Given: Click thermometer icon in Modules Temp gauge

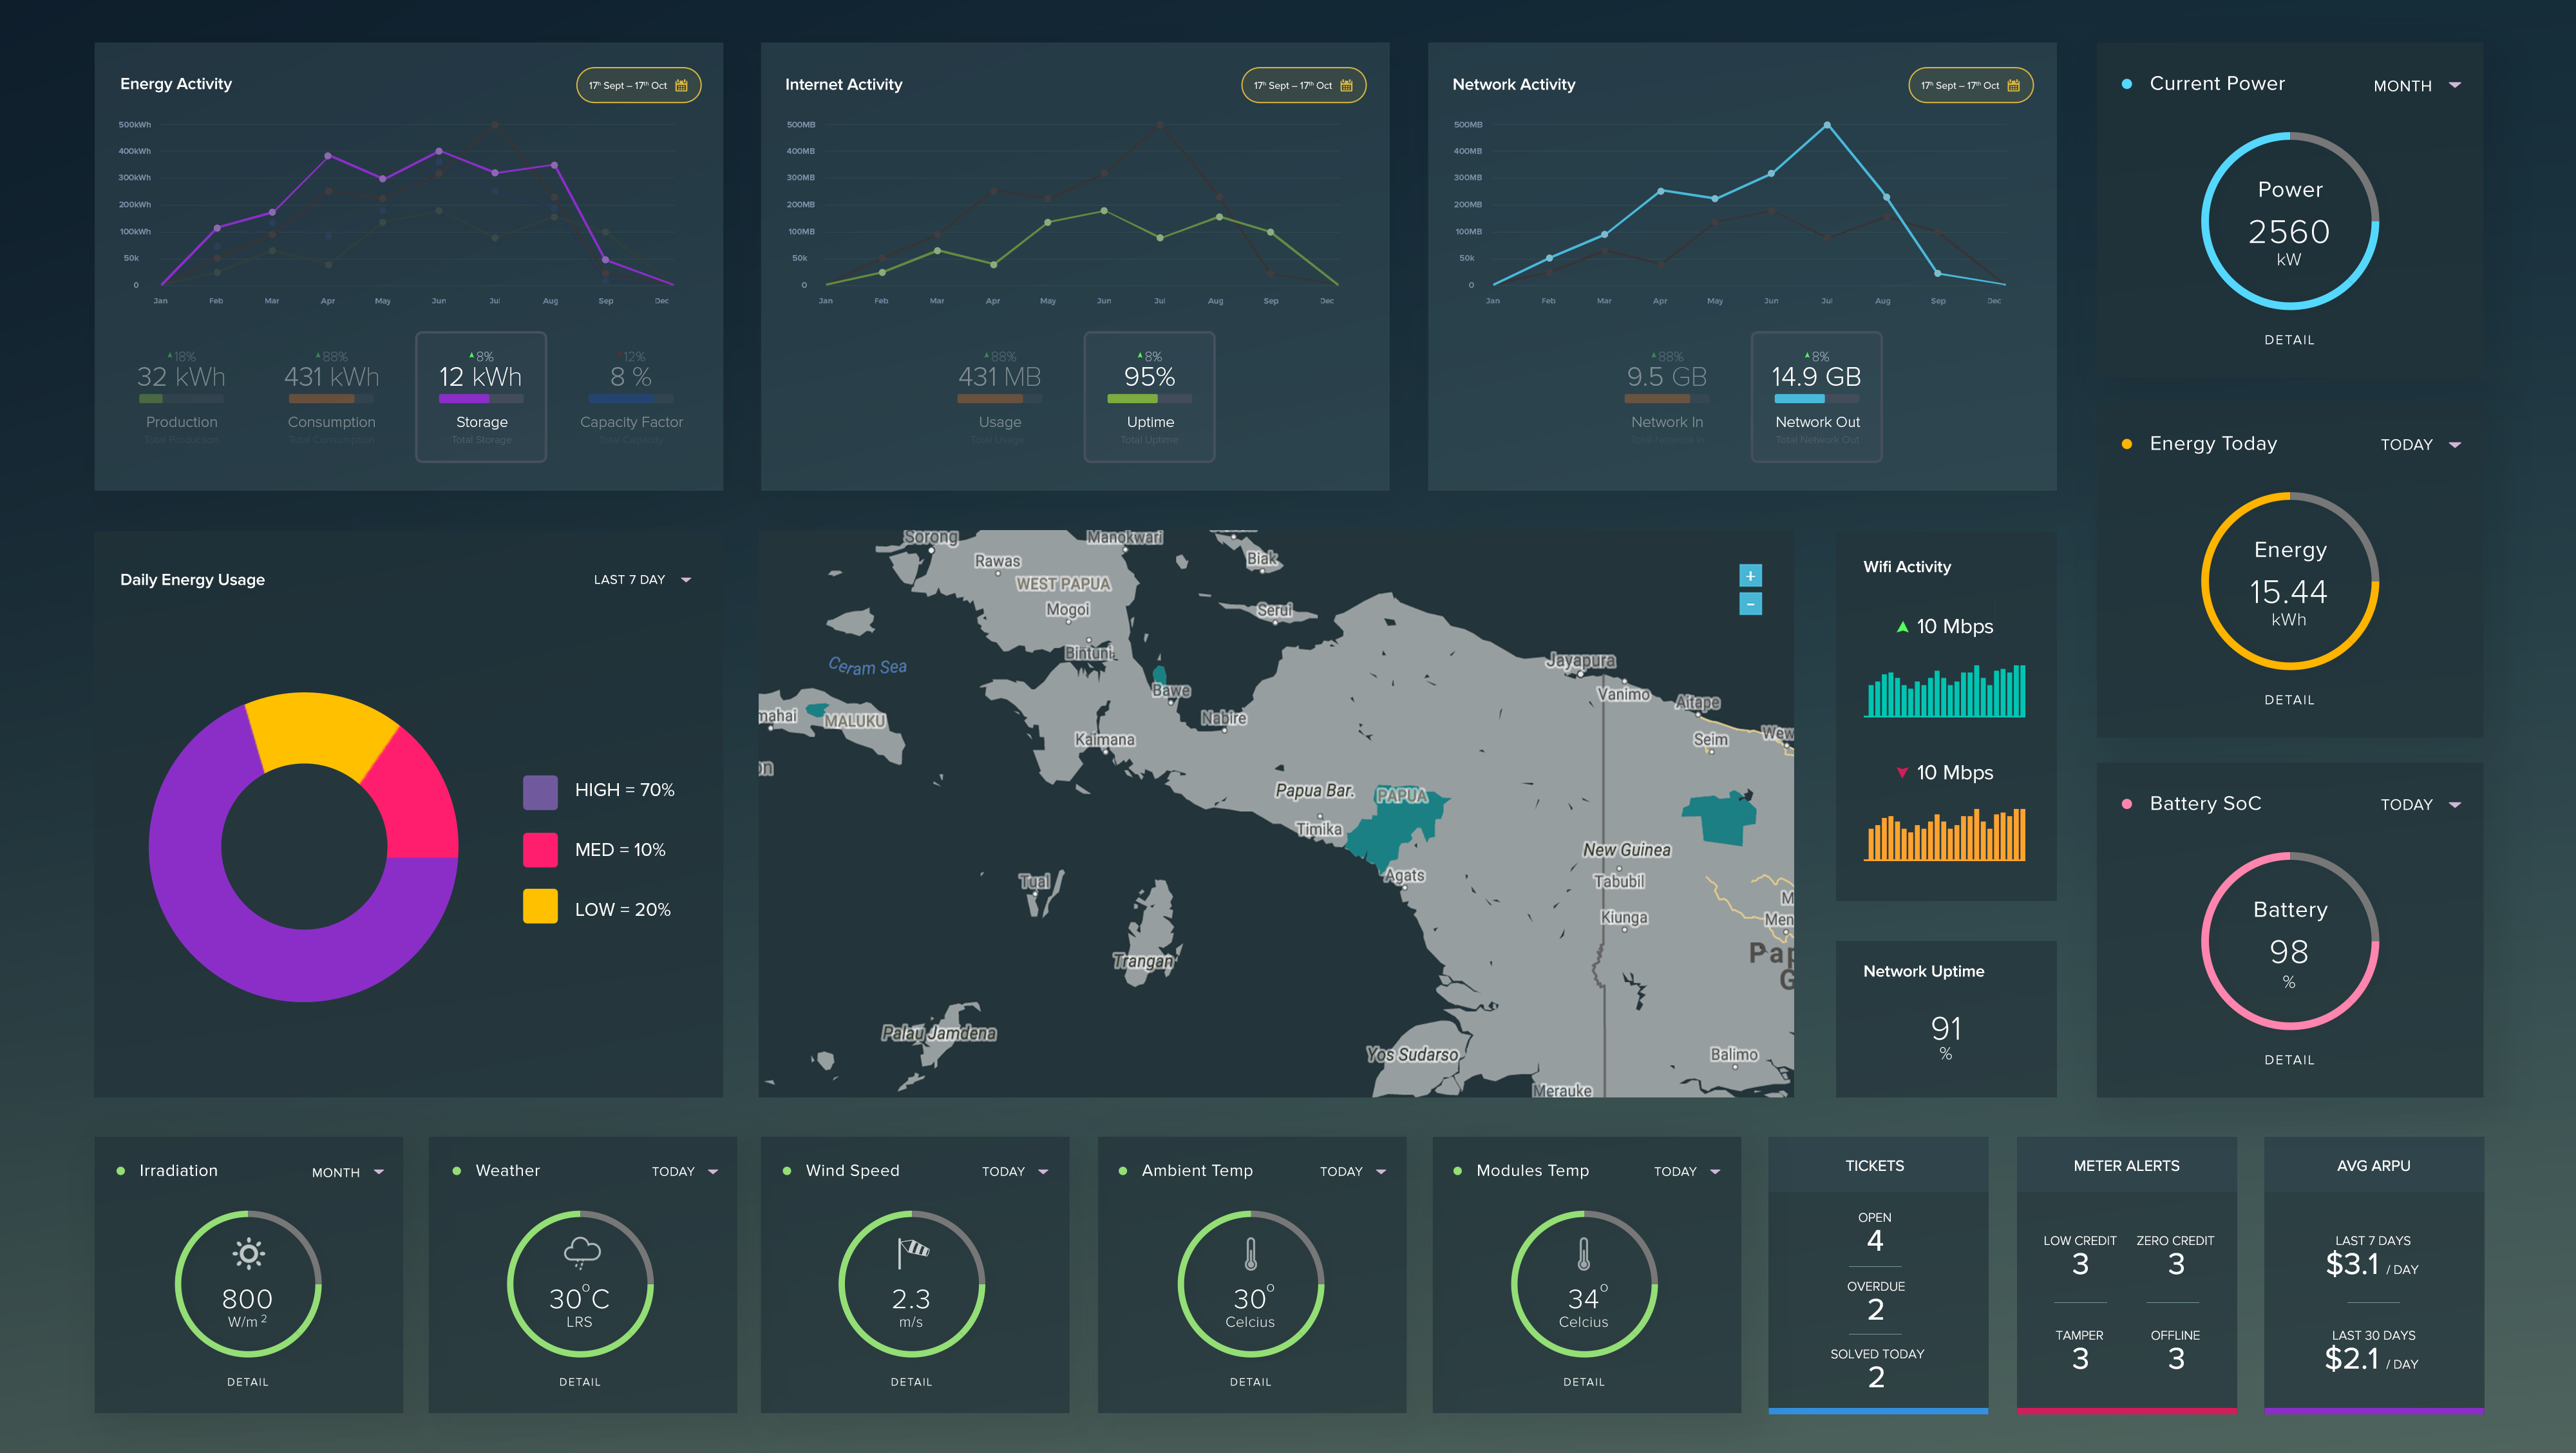Looking at the screenshot, I should pos(1583,1254).
